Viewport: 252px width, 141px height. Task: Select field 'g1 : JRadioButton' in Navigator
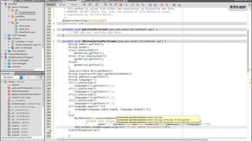click(20, 113)
